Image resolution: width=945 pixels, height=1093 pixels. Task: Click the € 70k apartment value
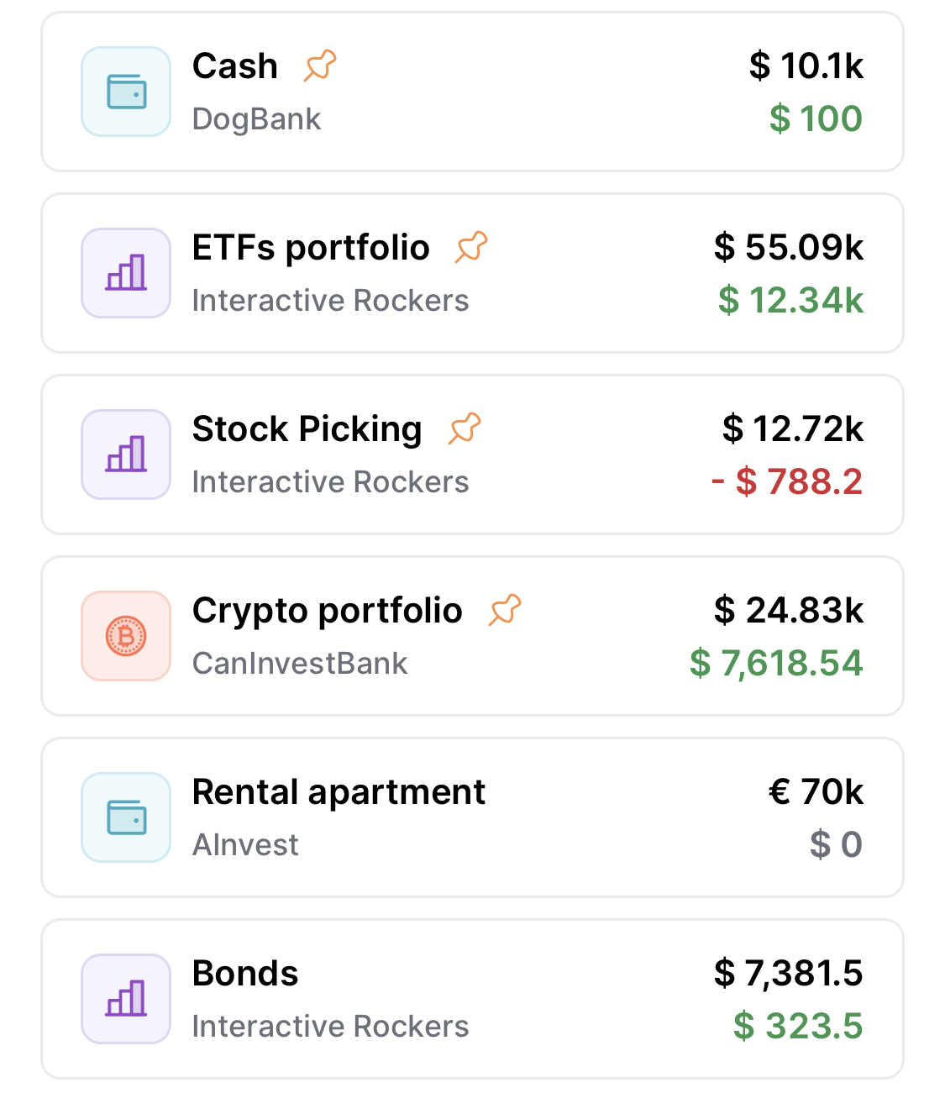pyautogui.click(x=816, y=791)
